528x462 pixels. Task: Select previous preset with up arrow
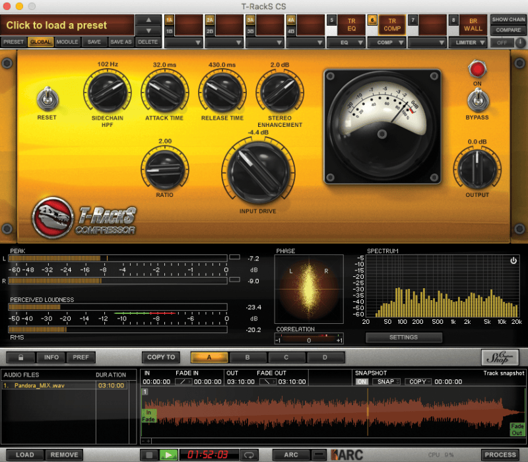[148, 20]
